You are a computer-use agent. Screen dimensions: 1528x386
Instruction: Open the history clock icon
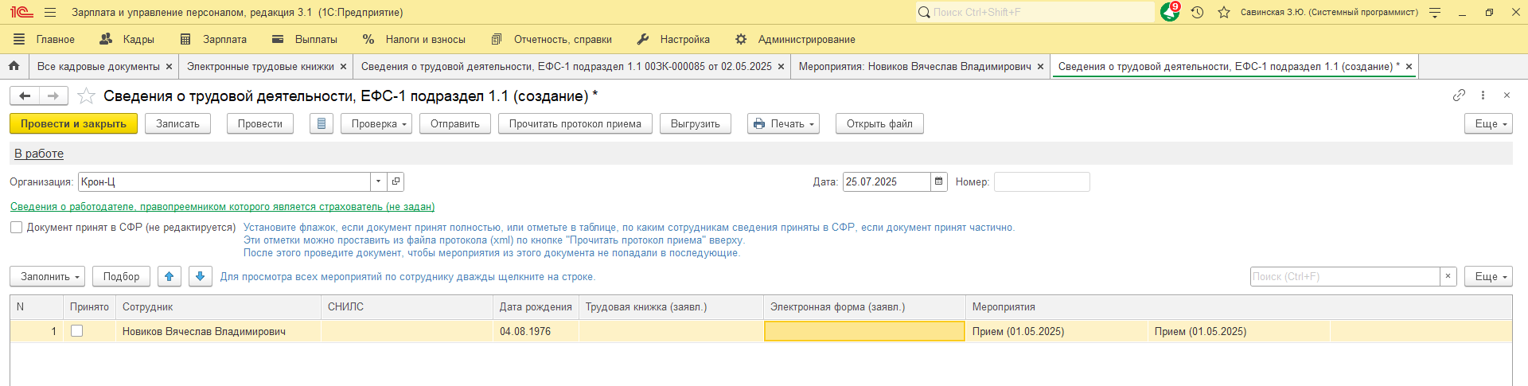tap(1197, 13)
